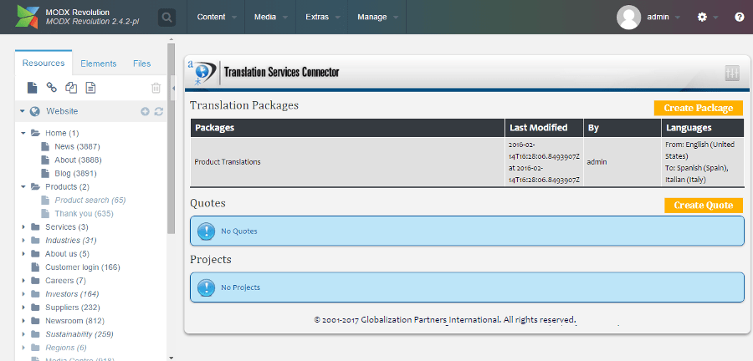753x361 pixels.
Task: Click the Website globe icon
Action: [x=34, y=111]
